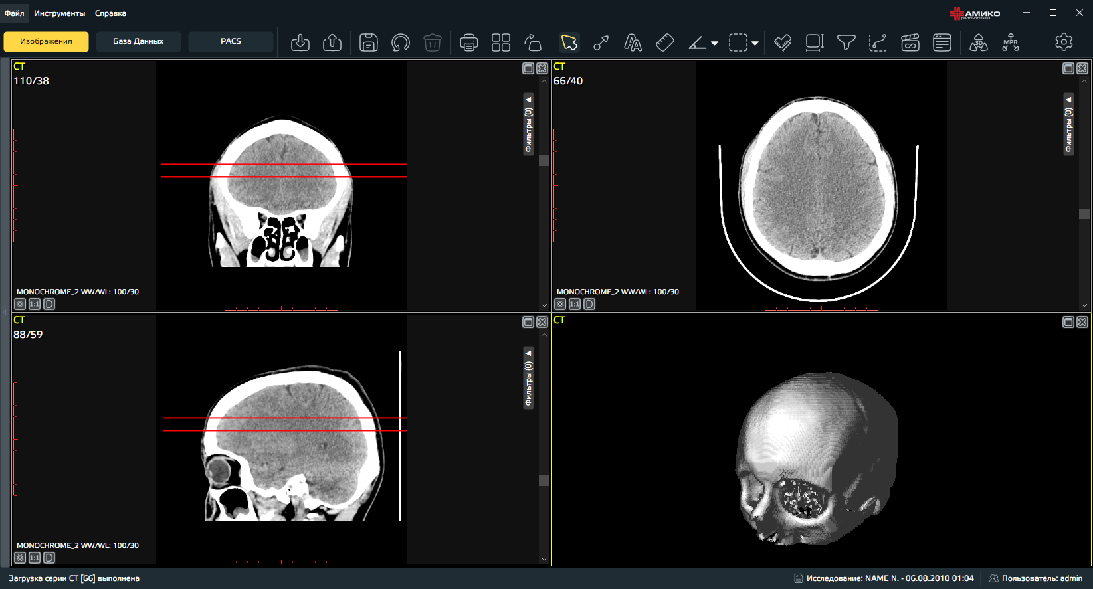Viewport: 1093px width, 589px height.
Task: Open the DICOM tags list icon
Action: [x=942, y=42]
